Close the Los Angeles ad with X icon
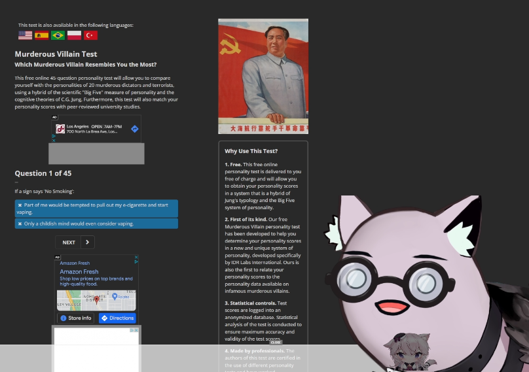529x372 pixels. pos(54,140)
